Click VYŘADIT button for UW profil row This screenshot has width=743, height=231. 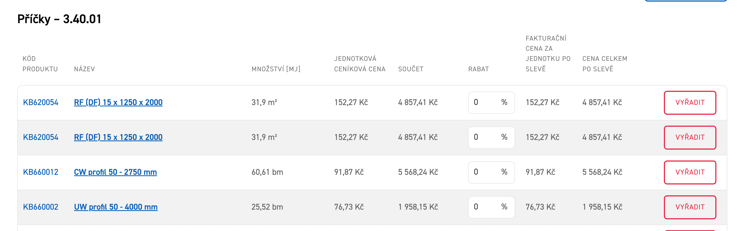click(x=690, y=207)
